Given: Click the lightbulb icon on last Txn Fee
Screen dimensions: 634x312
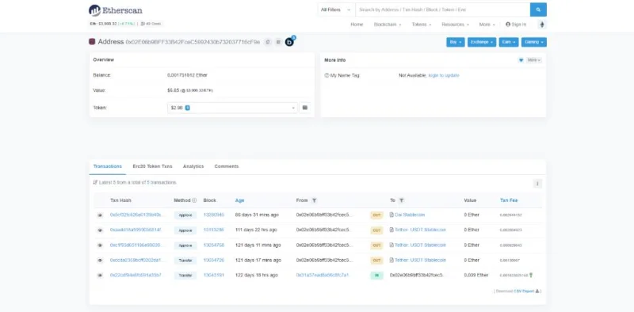Looking at the screenshot, I should coord(531,275).
